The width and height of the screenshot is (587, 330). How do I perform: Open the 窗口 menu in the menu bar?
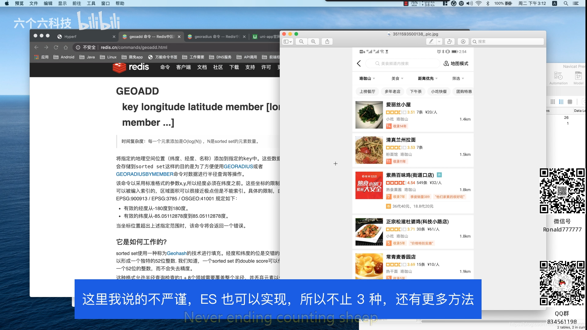(x=105, y=3)
